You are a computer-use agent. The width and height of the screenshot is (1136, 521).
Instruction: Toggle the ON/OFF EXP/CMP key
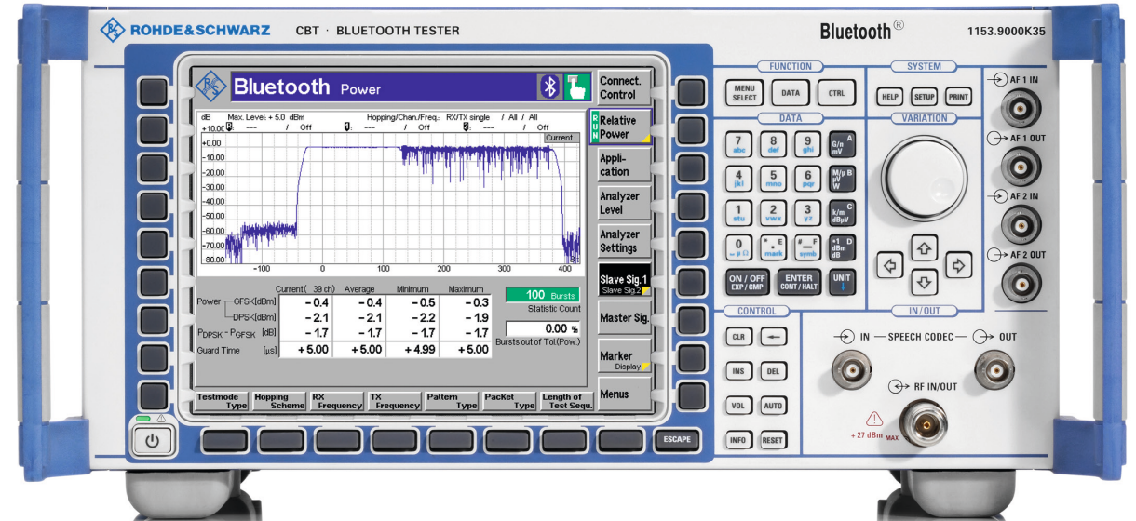pos(747,281)
